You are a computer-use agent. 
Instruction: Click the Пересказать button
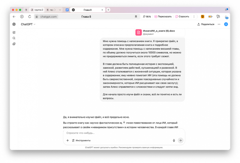[163, 16]
